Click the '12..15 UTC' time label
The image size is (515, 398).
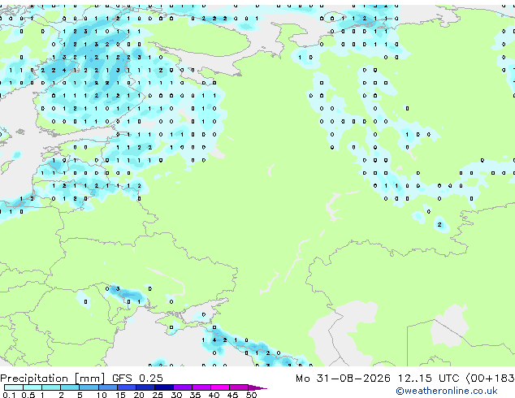point(428,379)
